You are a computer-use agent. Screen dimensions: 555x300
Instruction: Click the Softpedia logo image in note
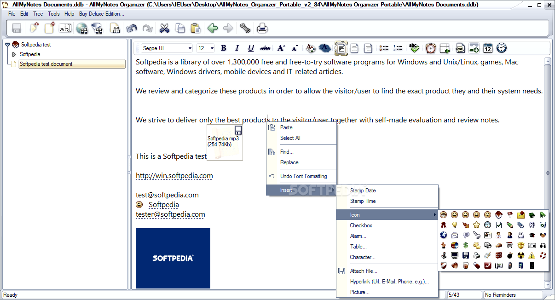173,258
